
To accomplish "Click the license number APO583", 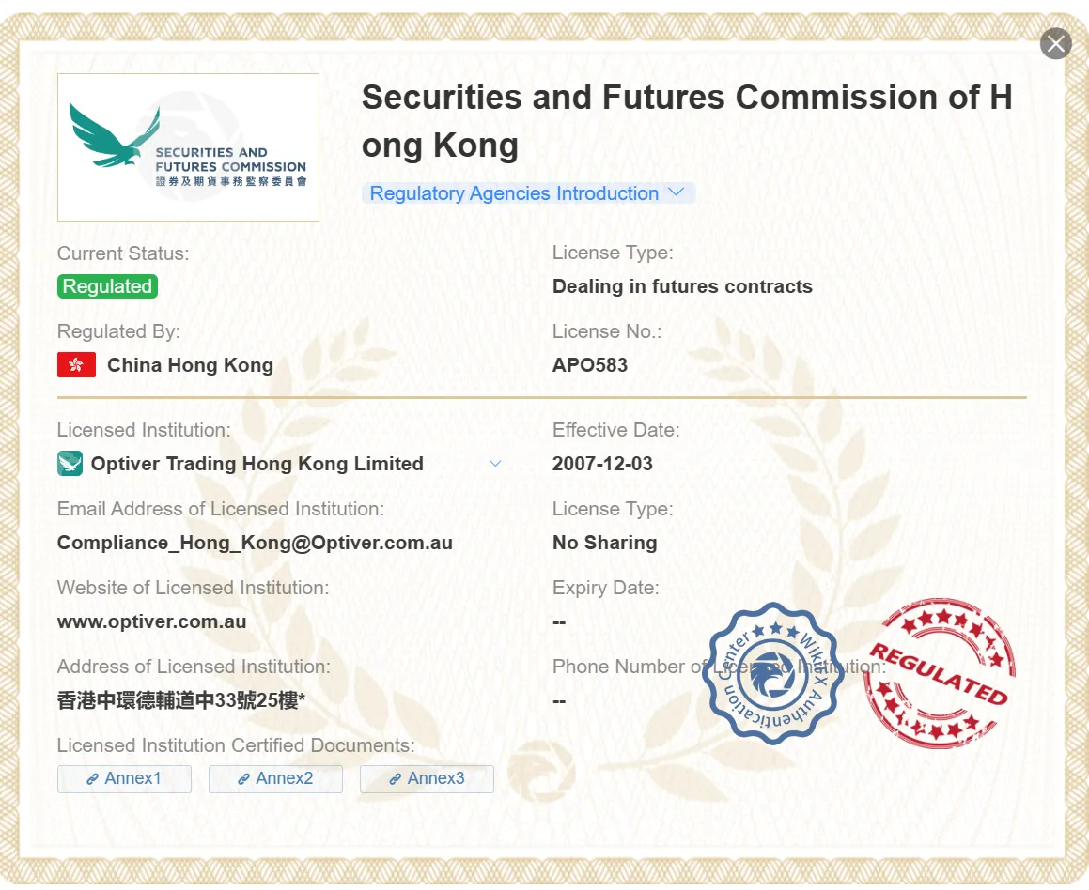I will [x=590, y=365].
